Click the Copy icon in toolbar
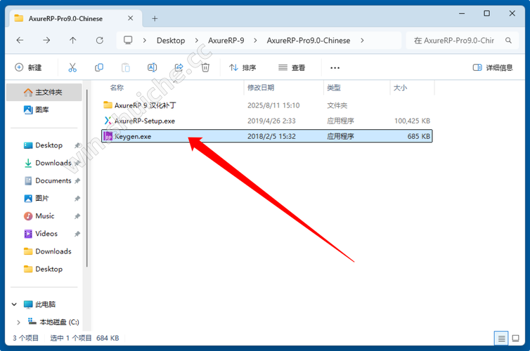 tap(99, 67)
